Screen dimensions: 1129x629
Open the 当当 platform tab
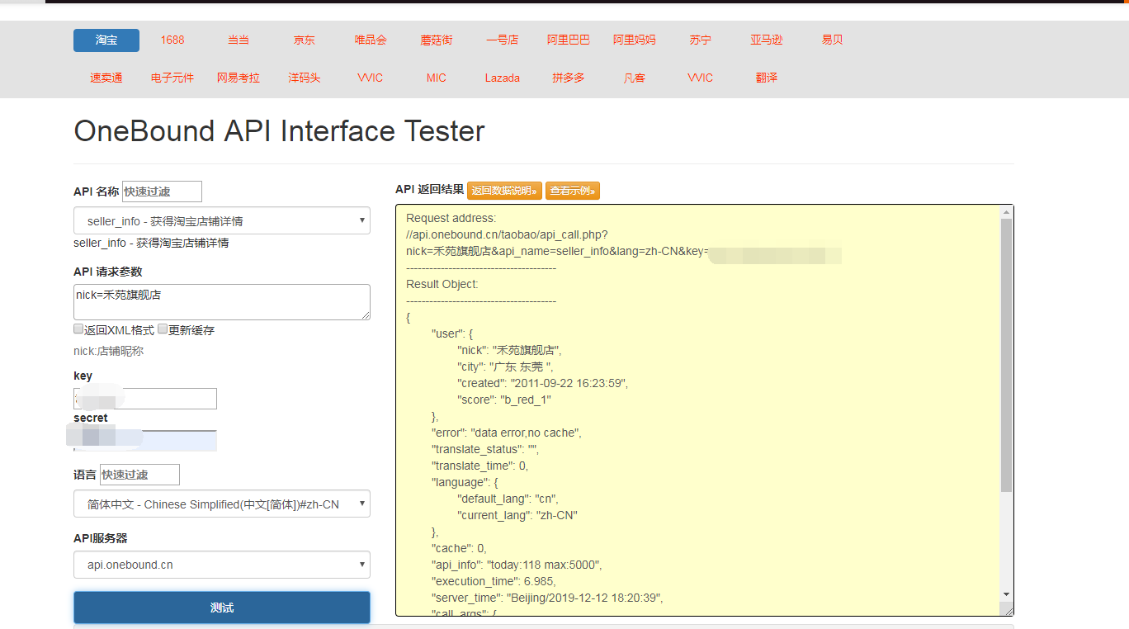(239, 40)
